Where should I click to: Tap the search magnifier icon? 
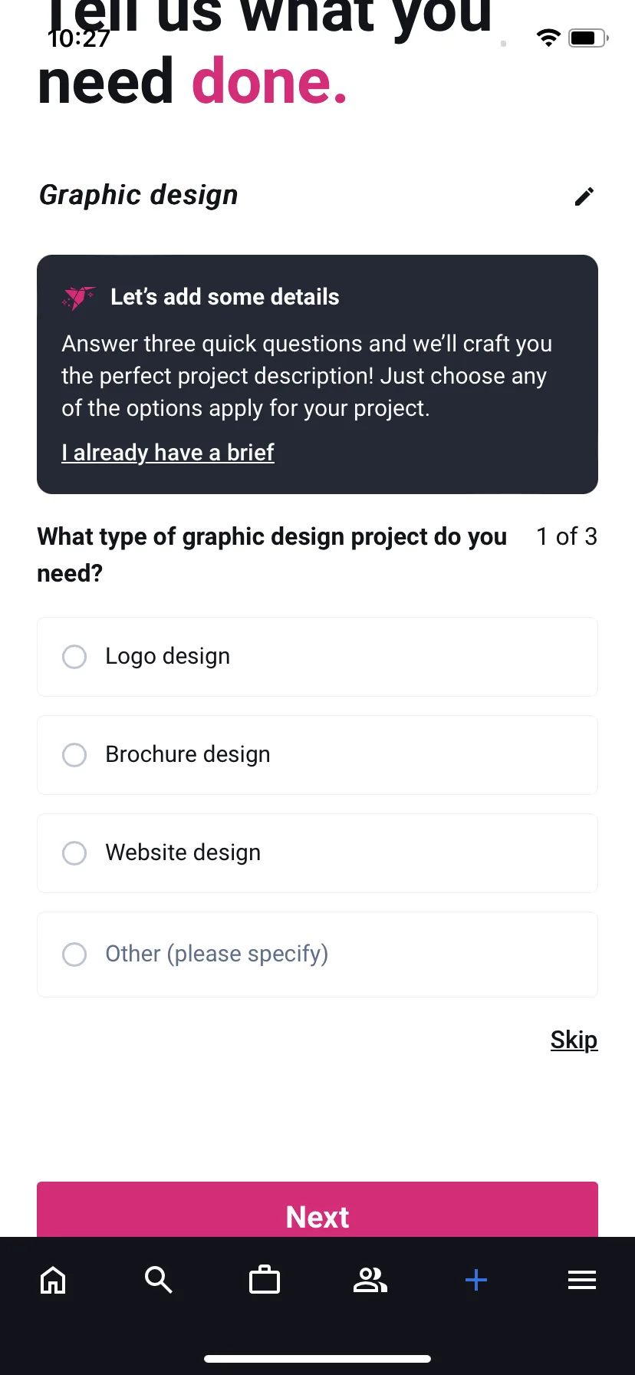click(x=159, y=1280)
